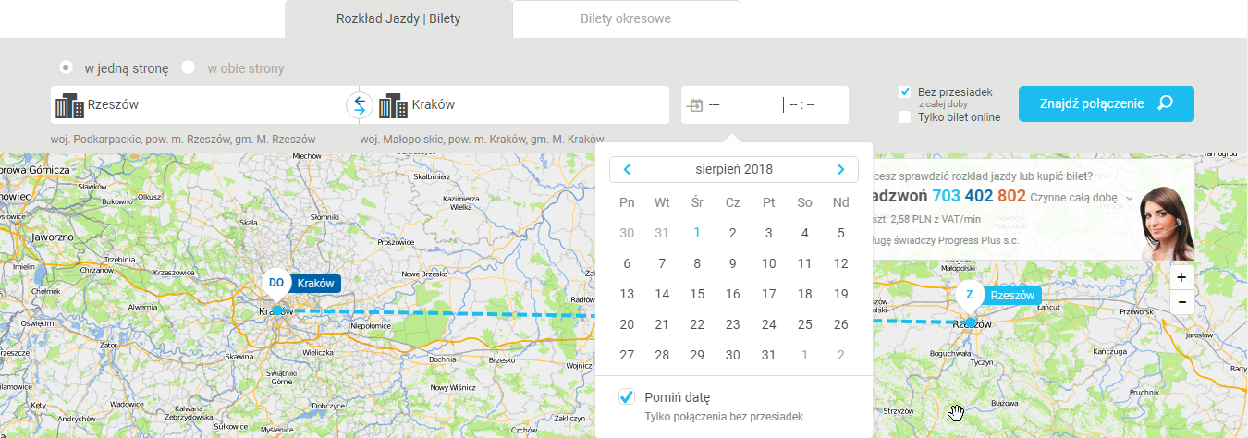Click 'Znajdź połączenie' search button
This screenshot has height=438, width=1248.
coord(1106,103)
